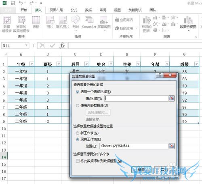
Task: Insert a column chart
Action: coord(156,17)
